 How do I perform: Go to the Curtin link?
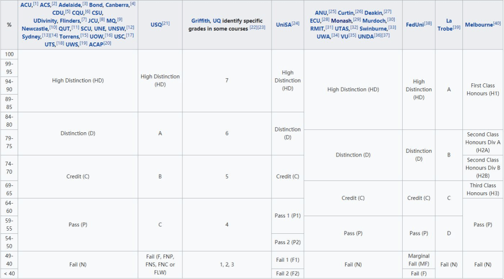tap(346, 13)
